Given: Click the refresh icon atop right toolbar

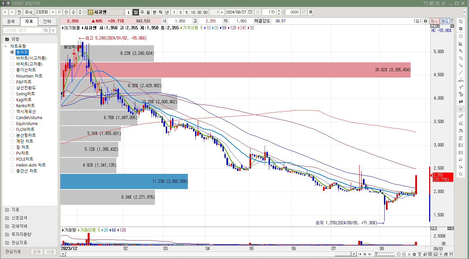Looking at the screenshot, I should [x=461, y=21].
